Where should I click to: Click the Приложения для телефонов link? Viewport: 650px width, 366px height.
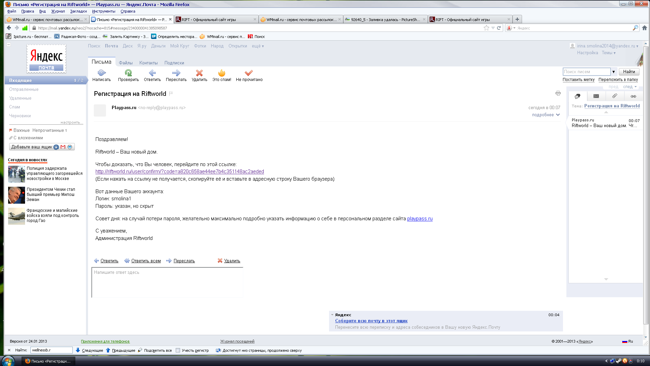click(x=105, y=341)
